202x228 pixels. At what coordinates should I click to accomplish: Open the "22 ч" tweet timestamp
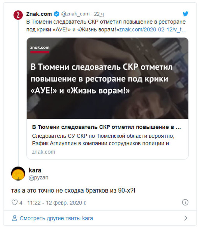[x=99, y=14]
